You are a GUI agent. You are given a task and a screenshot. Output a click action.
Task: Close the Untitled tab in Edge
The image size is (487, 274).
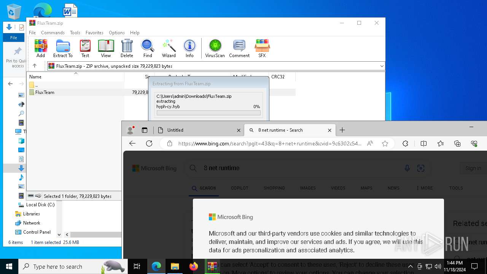coord(239,130)
